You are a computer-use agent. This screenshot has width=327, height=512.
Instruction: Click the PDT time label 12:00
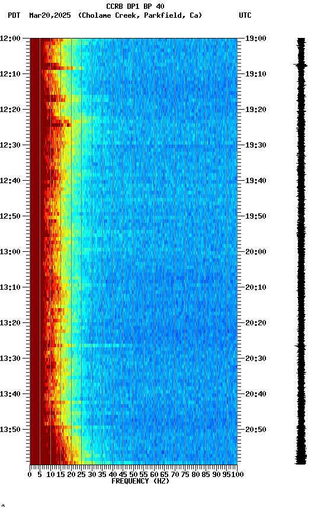point(10,39)
